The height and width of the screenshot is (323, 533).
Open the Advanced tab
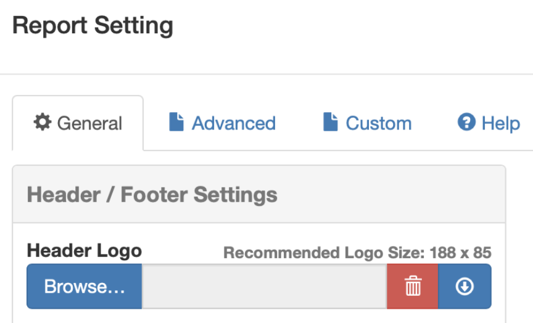222,123
